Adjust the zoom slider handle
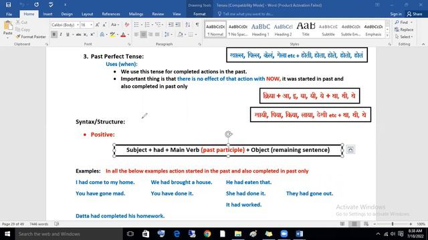This screenshot has width=428, height=240. [x=393, y=224]
